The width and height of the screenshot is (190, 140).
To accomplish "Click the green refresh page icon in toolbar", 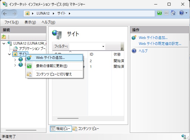I will [x=159, y=13].
